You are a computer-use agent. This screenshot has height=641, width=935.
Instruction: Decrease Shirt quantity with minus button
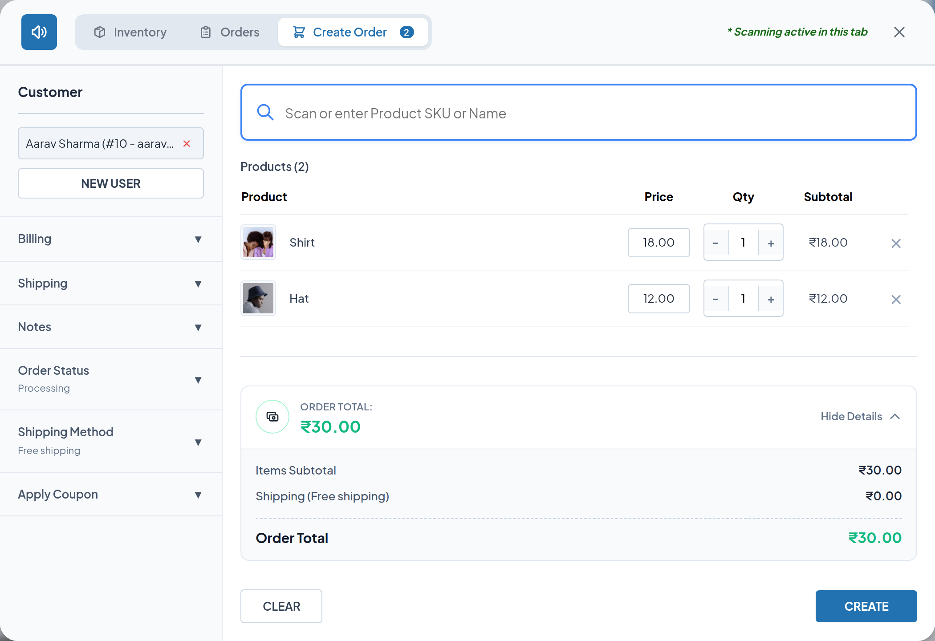click(x=715, y=243)
